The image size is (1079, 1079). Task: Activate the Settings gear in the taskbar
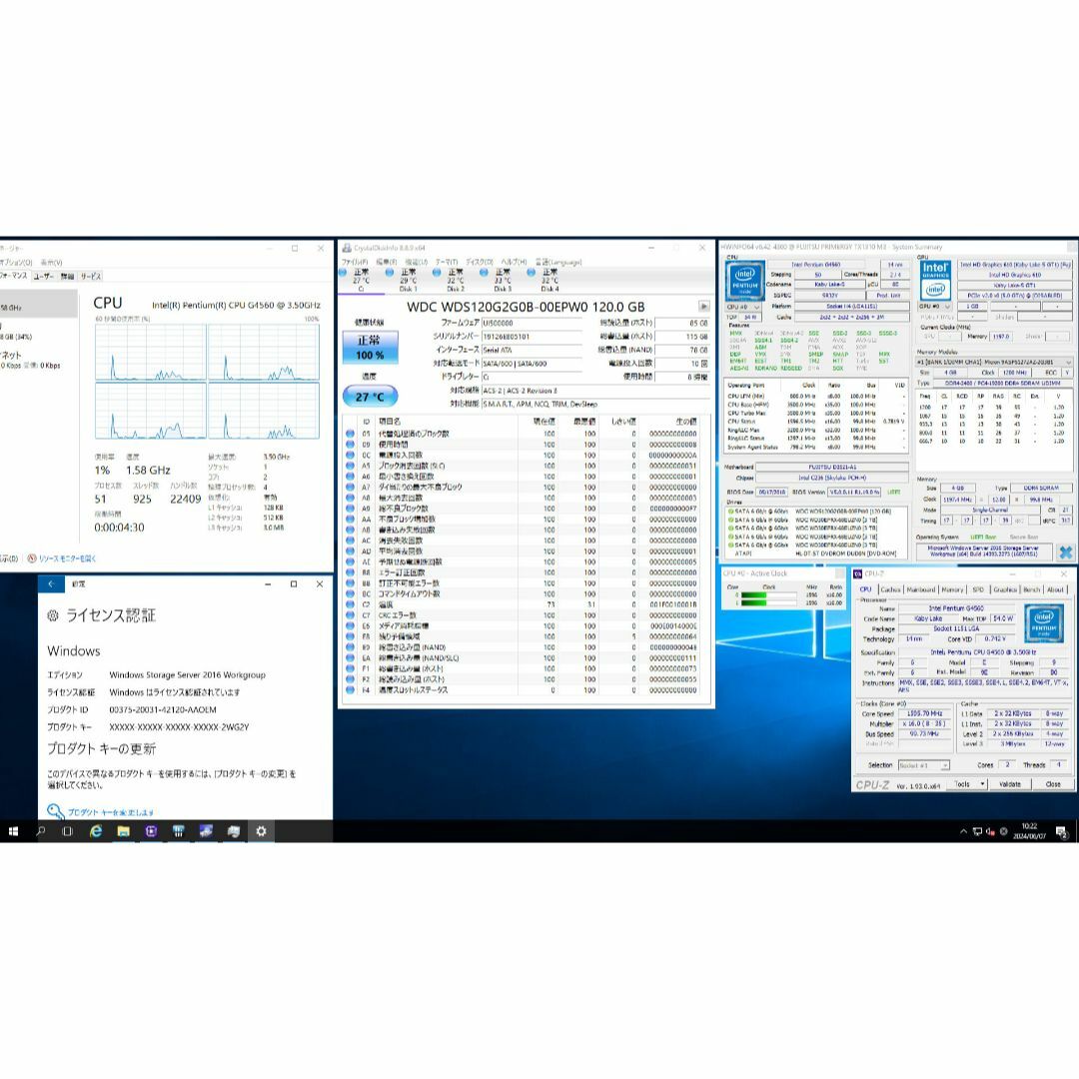point(261,831)
